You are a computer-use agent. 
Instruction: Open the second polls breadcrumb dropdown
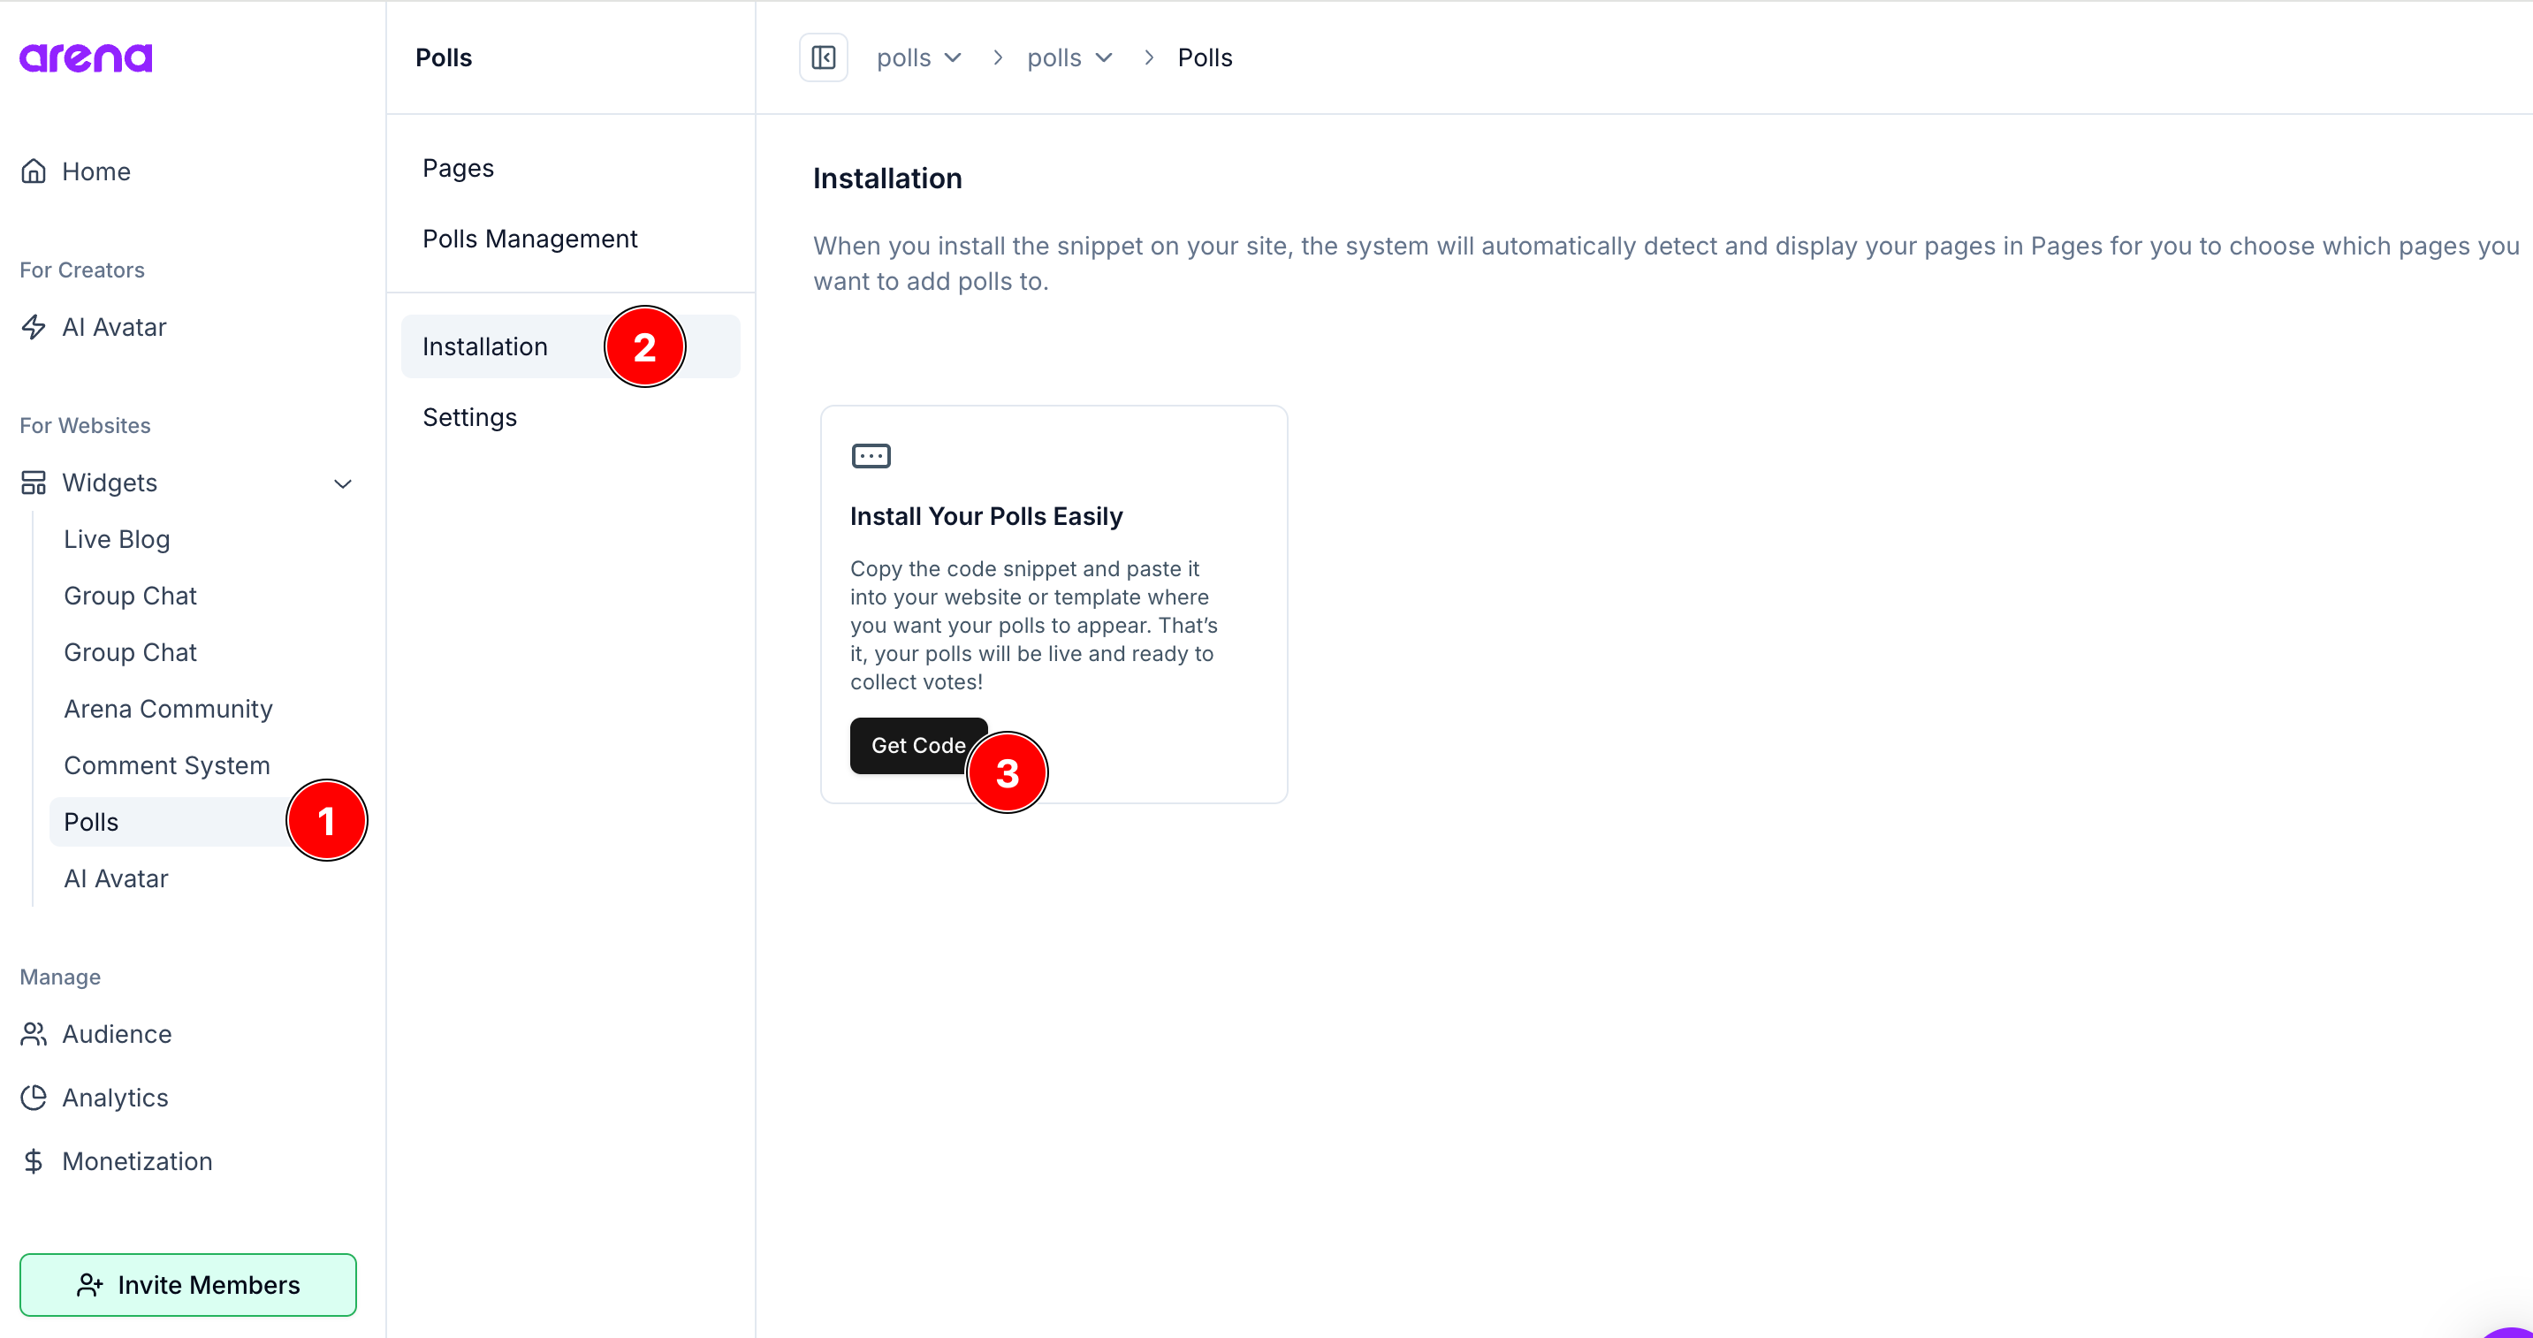(x=1069, y=58)
